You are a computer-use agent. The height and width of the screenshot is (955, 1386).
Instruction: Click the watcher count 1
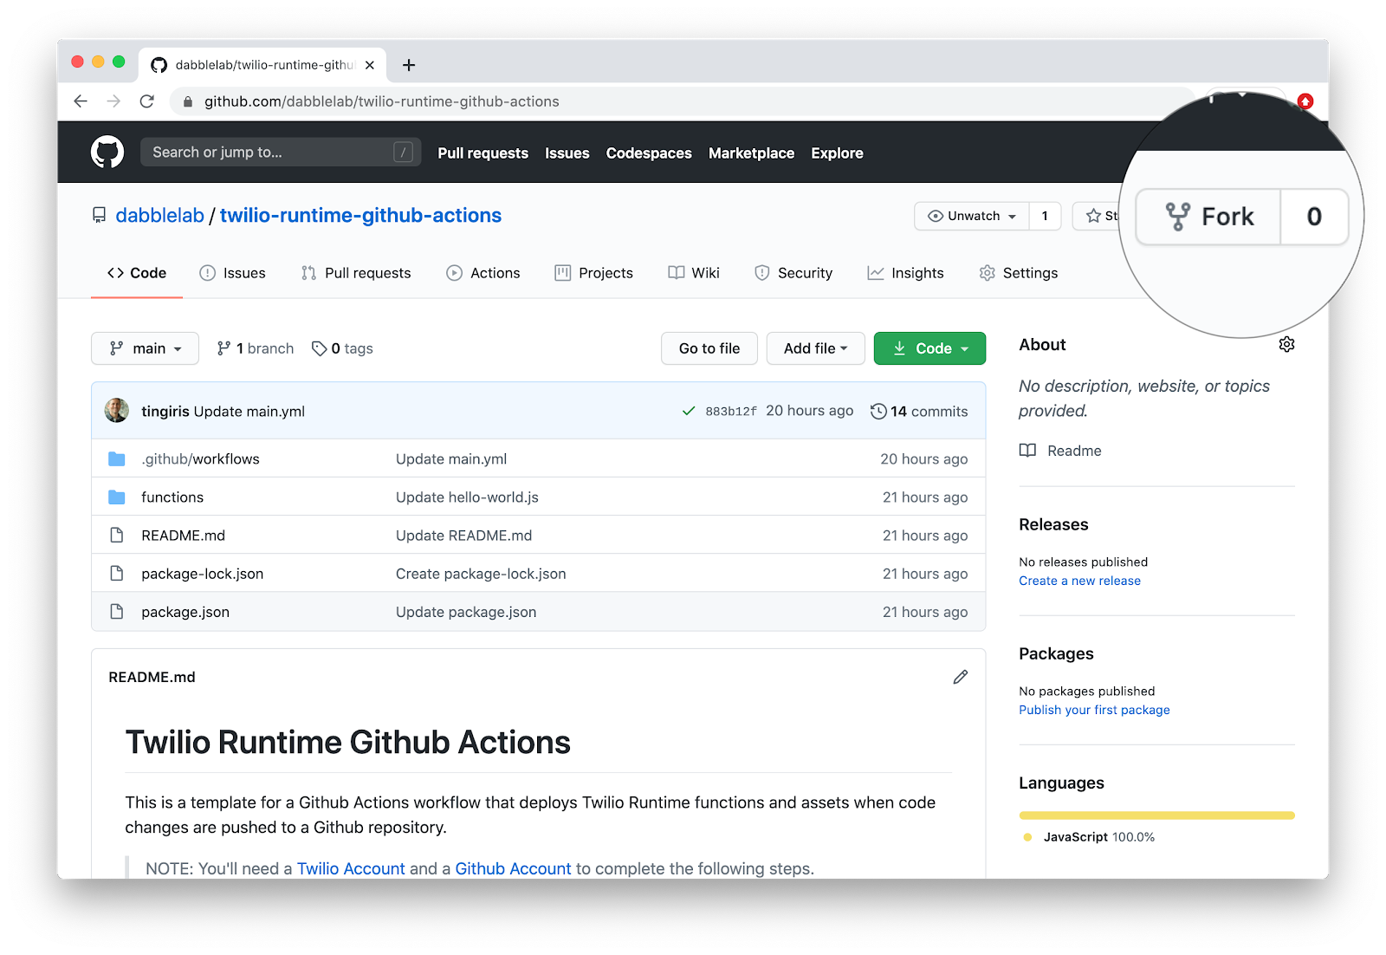click(1045, 216)
